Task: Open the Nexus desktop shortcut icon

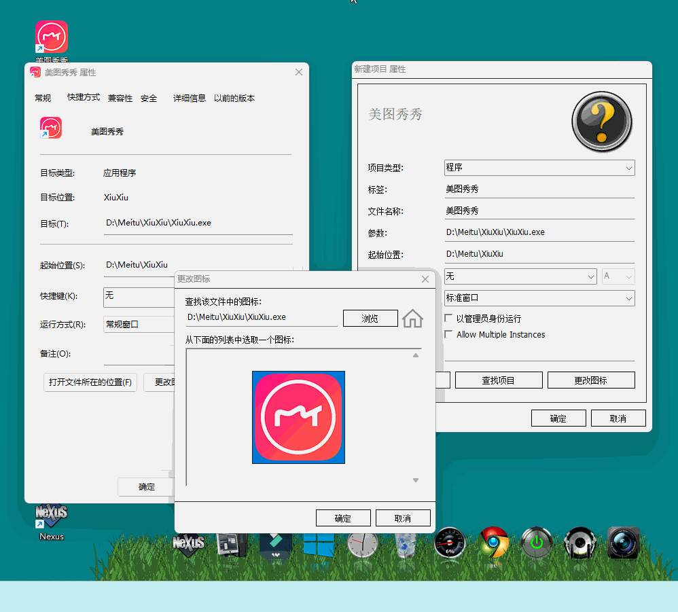Action: [51, 516]
